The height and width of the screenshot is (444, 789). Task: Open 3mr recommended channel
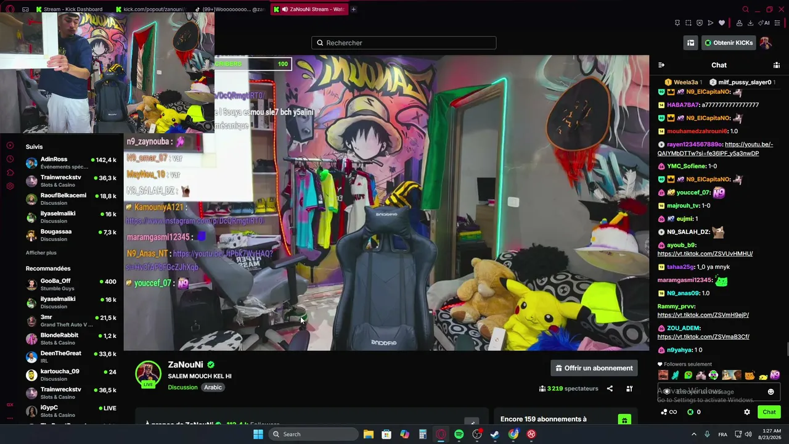[71, 321]
